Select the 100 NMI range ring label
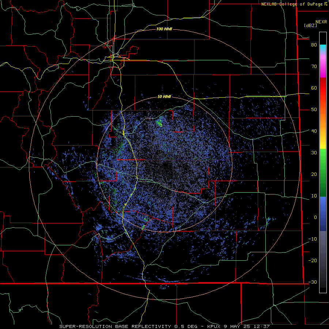This screenshot has width=329, height=329. click(x=164, y=29)
